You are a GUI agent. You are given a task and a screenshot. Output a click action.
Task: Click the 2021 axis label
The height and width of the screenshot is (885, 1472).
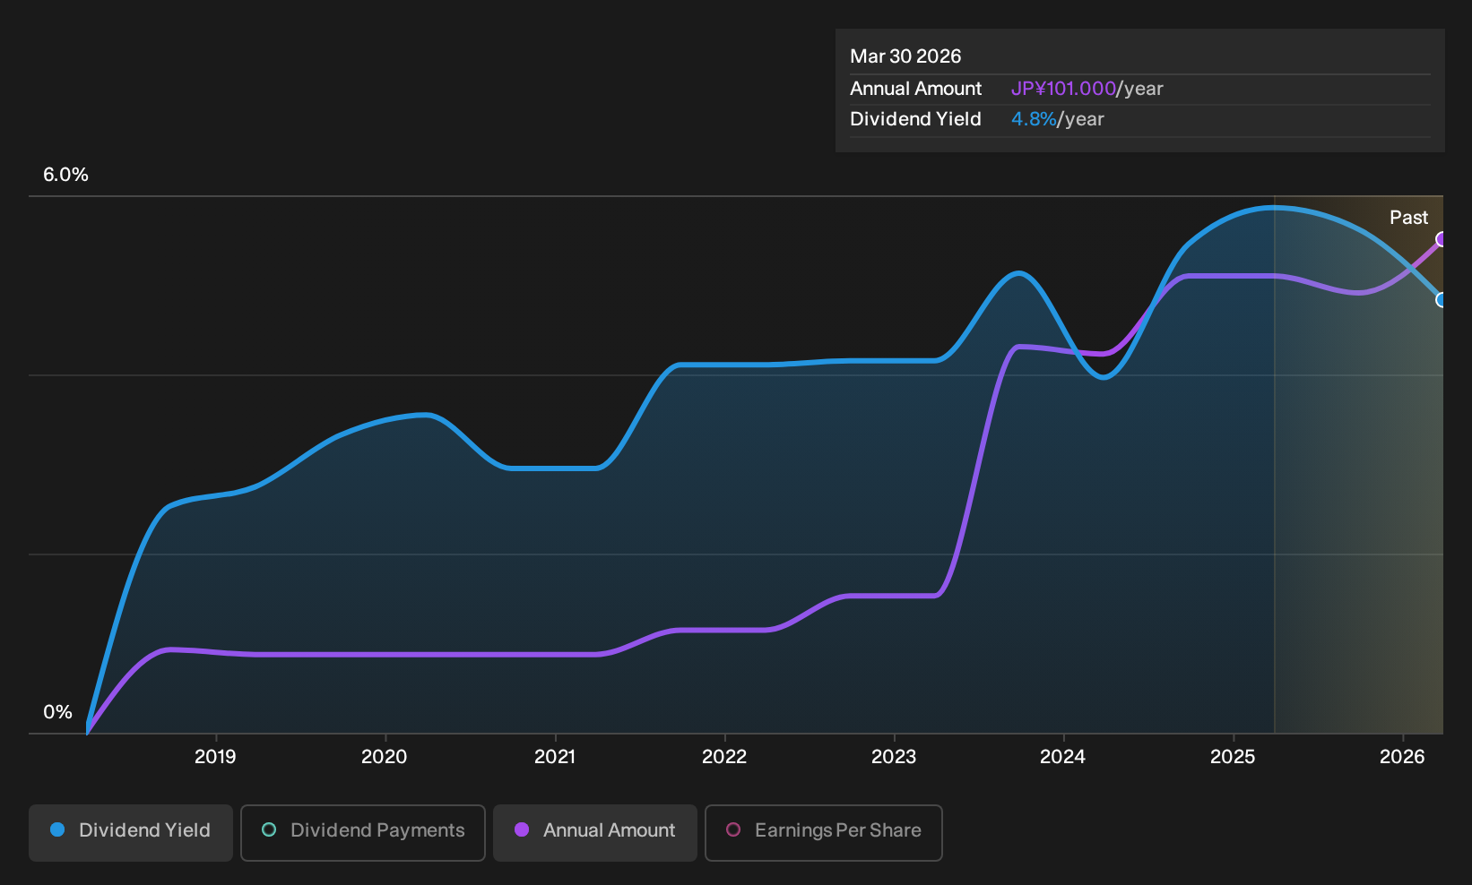pyautogui.click(x=555, y=757)
